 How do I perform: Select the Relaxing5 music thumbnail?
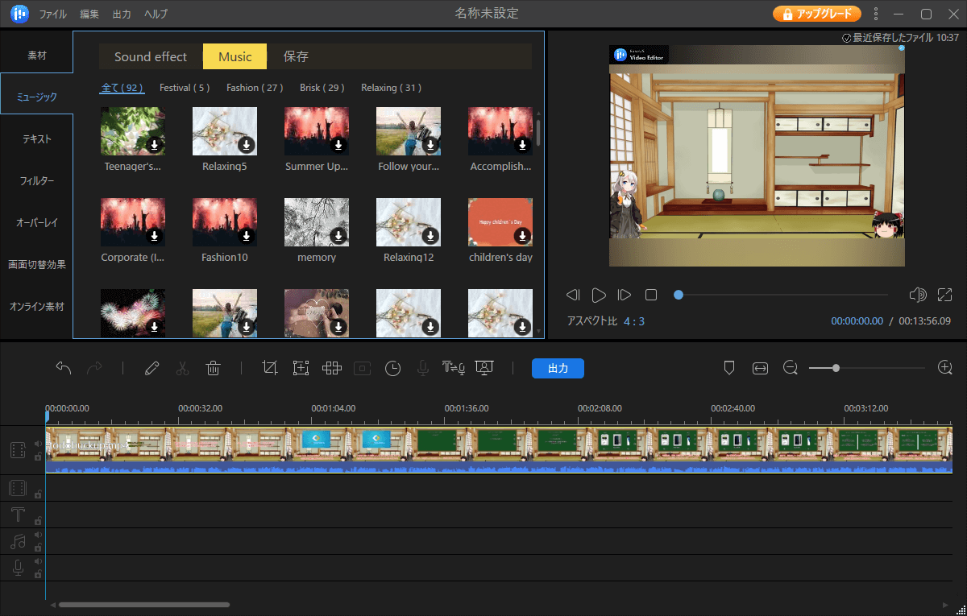(x=224, y=130)
